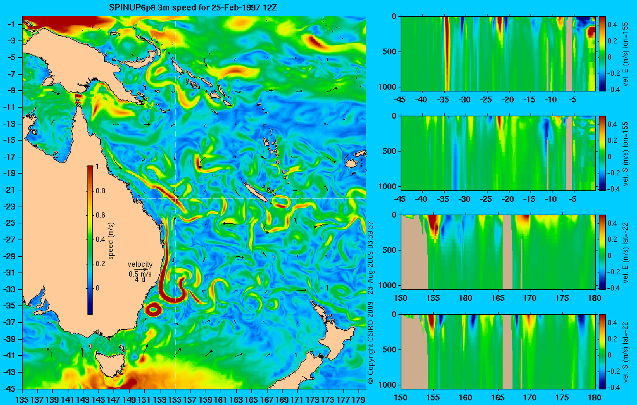Viewport: 637px width, 405px height.
Task: Select the vel. S lon=155 section plot
Action: coord(498,153)
